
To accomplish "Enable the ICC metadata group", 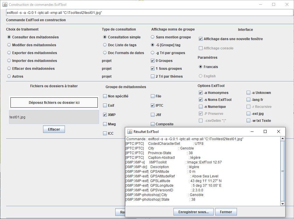I will 105,133.
